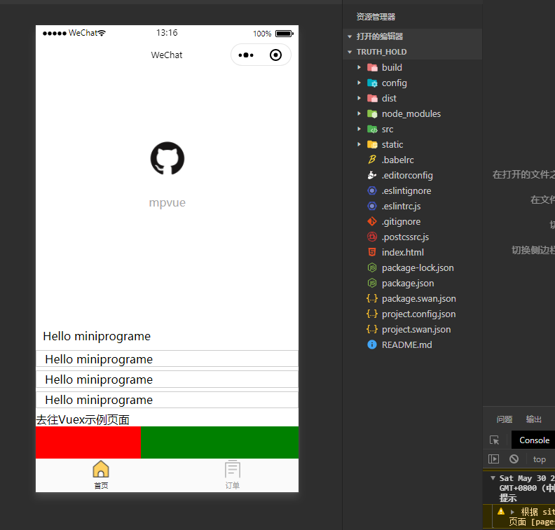The width and height of the screenshot is (555, 530).
Task: Open the .gitignore git icon
Action: tap(372, 221)
